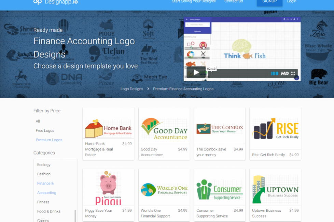The width and height of the screenshot is (334, 222).
Task: Enter fullscreen mode on the video
Action: tap(293, 74)
